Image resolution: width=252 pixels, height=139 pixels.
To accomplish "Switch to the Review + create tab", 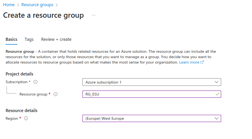I will [56, 40].
